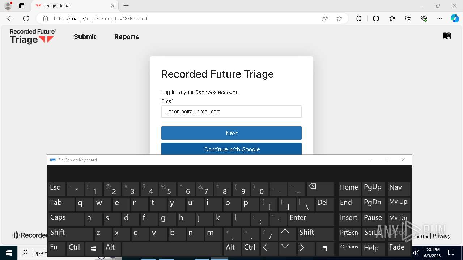Viewport: 463px width, 260px height.
Task: Toggle the left Alt key
Action: (112, 248)
